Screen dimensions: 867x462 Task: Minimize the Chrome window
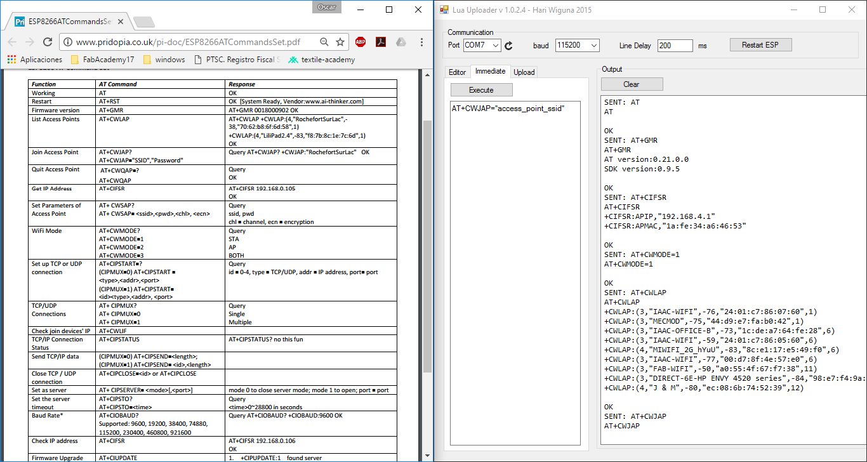[x=361, y=10]
